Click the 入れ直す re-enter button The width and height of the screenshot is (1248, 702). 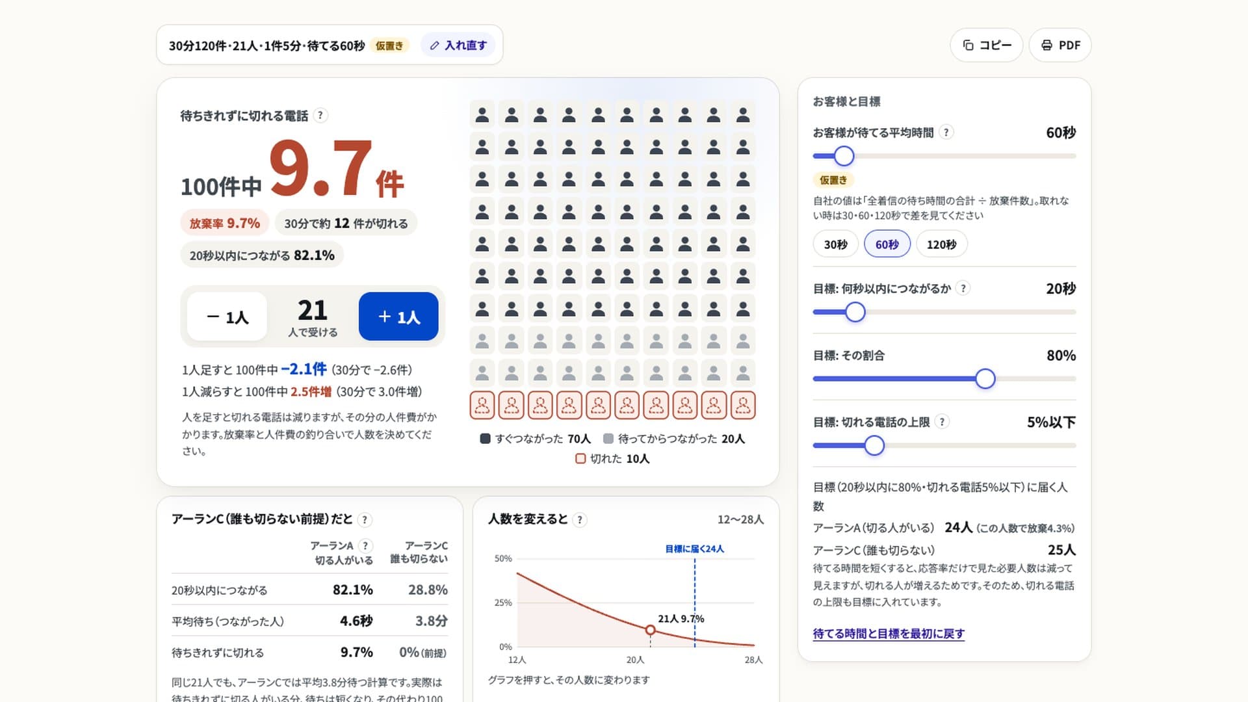[458, 45]
